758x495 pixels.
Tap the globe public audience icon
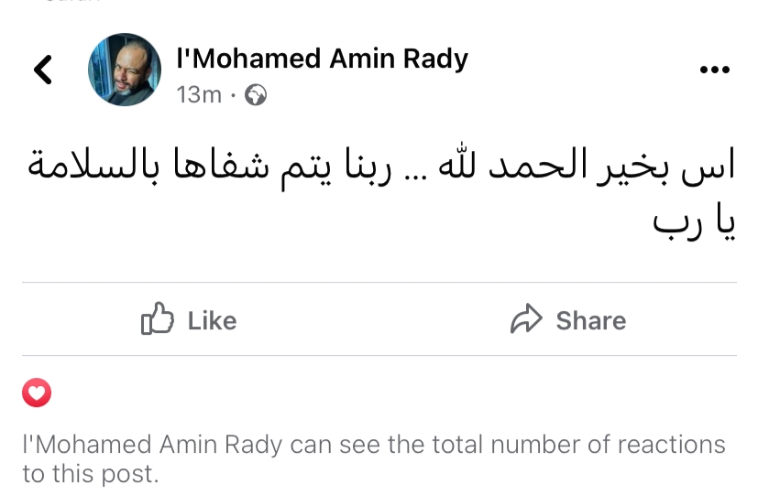(x=255, y=94)
